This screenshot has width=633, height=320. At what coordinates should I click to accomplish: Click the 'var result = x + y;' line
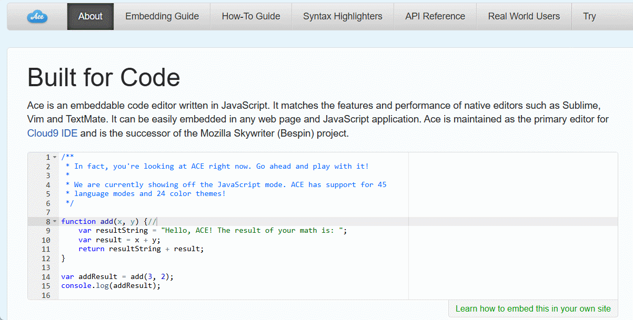[119, 240]
